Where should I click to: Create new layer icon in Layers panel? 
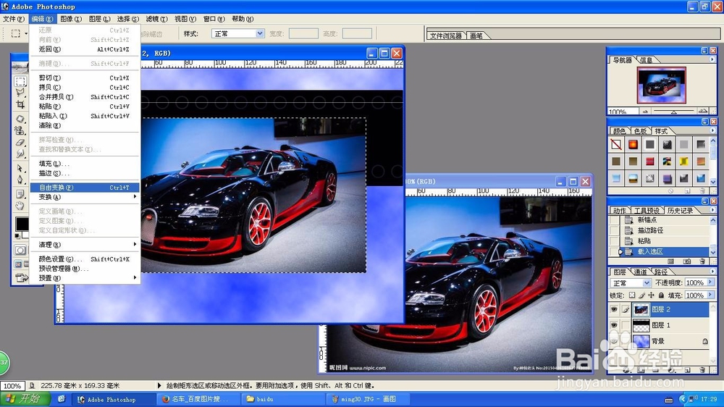(687, 370)
